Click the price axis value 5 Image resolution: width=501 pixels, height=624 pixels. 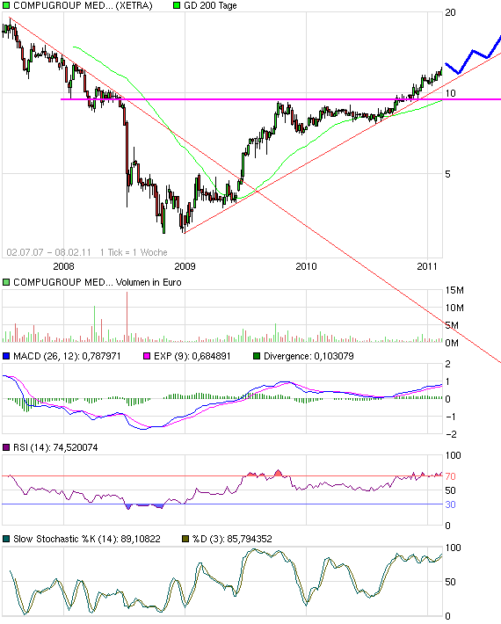[447, 174]
